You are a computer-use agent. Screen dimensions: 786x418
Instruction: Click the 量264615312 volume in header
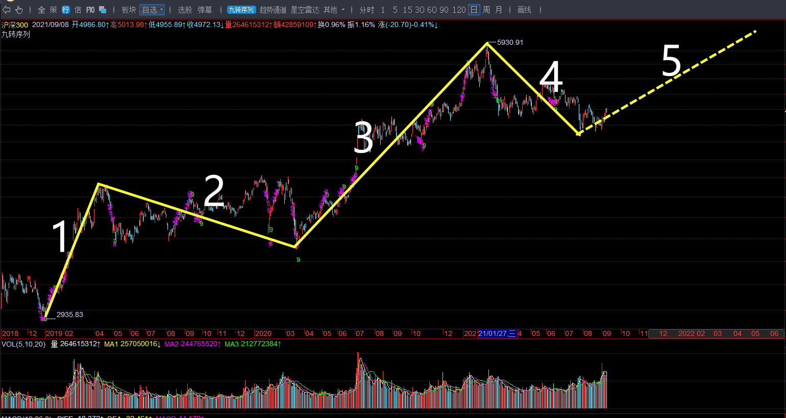[249, 24]
